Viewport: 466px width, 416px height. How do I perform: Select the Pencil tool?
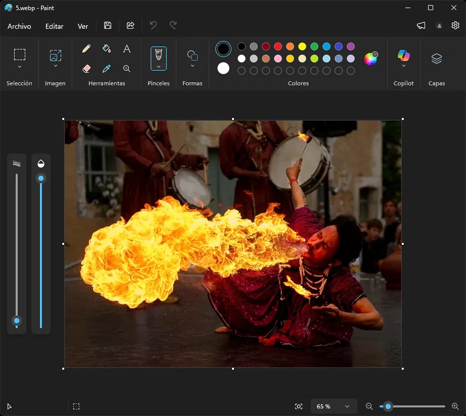tap(86, 48)
